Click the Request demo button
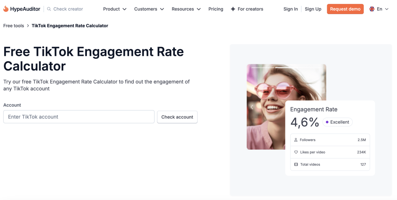The width and height of the screenshot is (397, 200). 345,9
